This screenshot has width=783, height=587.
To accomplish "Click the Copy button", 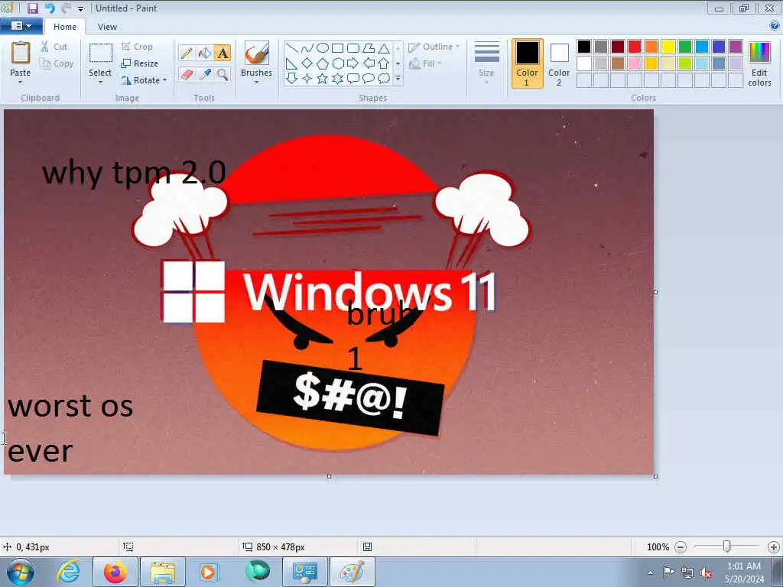I will 57,63.
